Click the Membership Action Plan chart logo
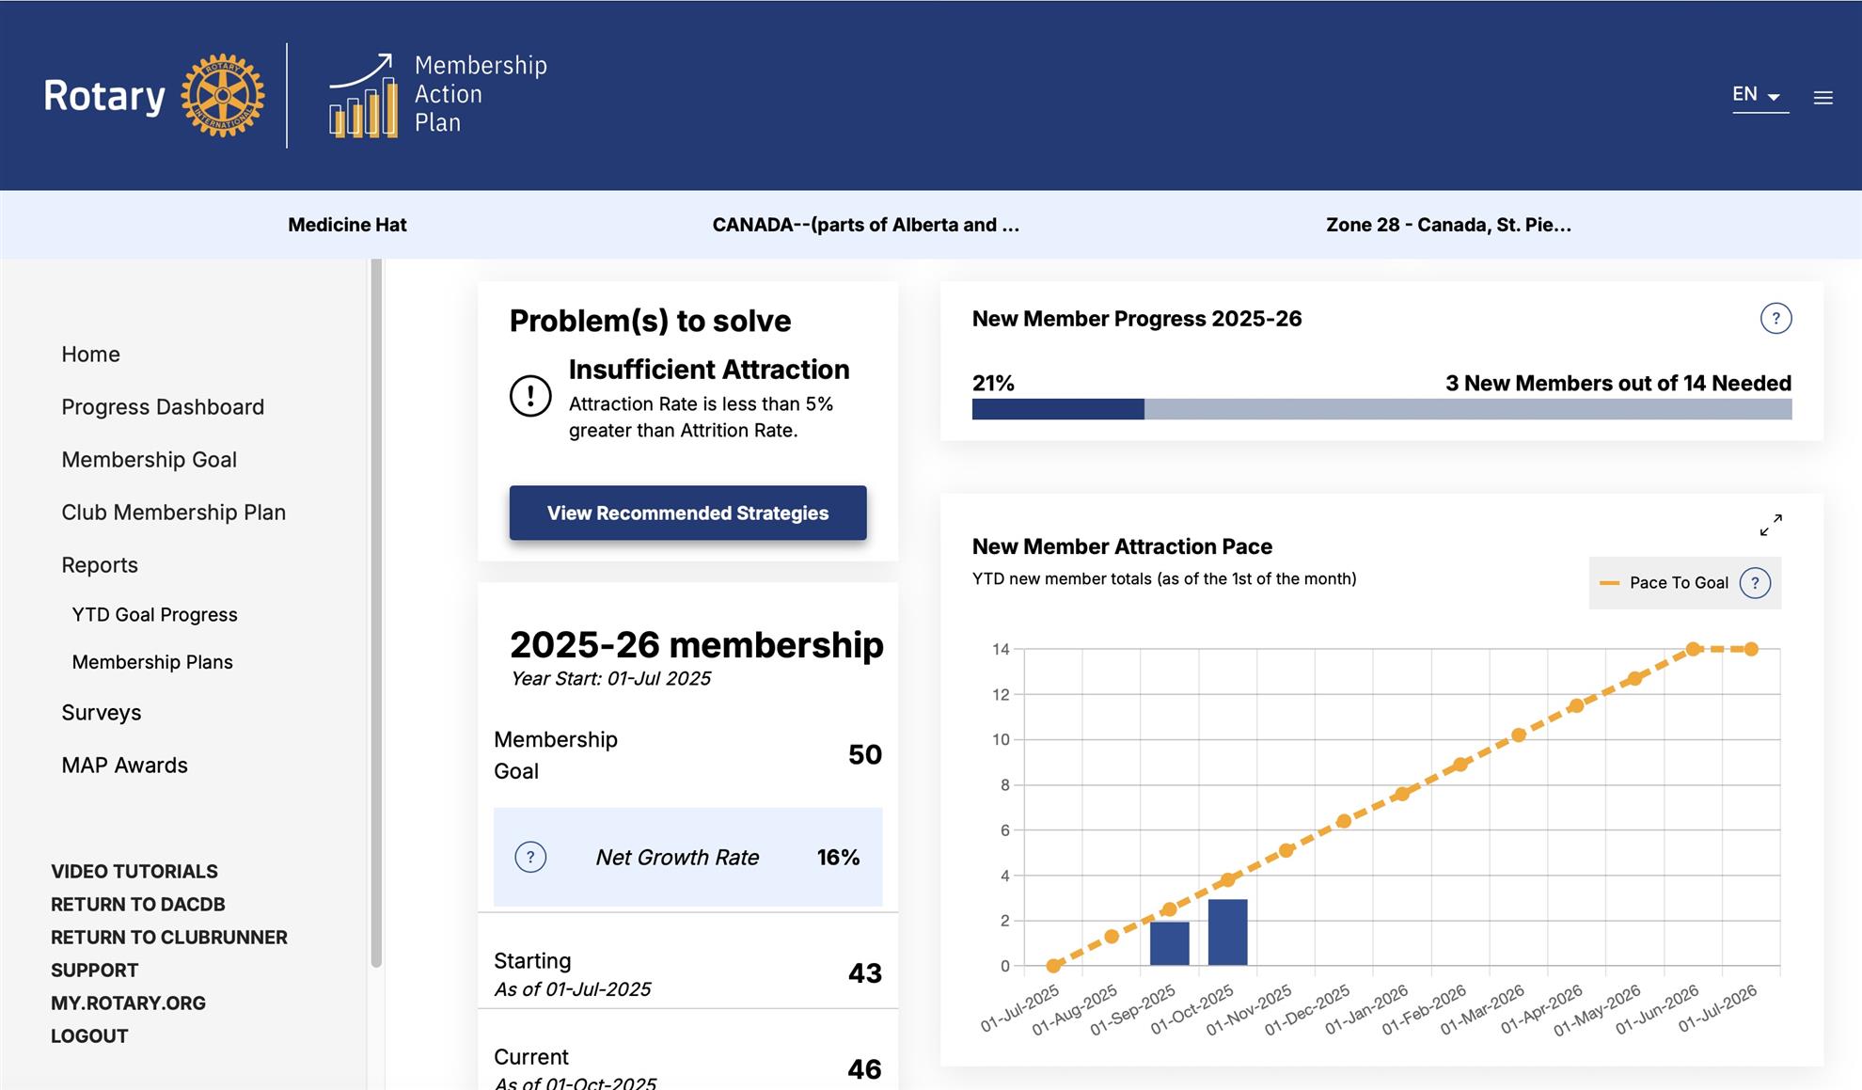 tap(362, 96)
